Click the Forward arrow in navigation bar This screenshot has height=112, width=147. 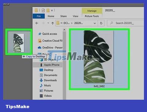point(43,23)
